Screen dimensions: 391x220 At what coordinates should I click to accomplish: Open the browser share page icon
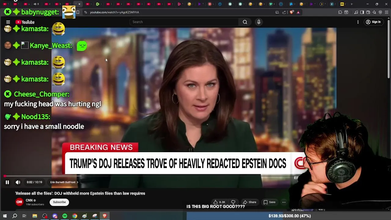tap(284, 12)
